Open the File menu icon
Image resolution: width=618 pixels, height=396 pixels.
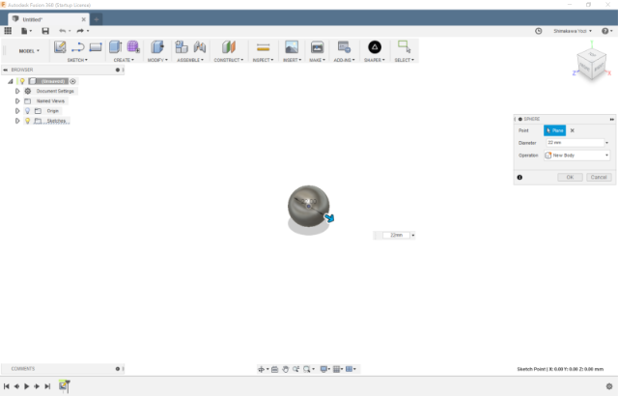tap(26, 31)
